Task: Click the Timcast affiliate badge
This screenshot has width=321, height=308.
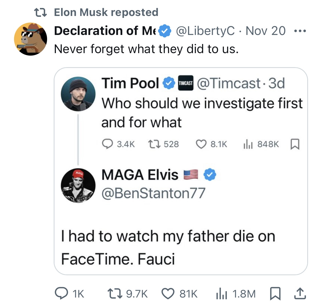Action: pos(186,83)
